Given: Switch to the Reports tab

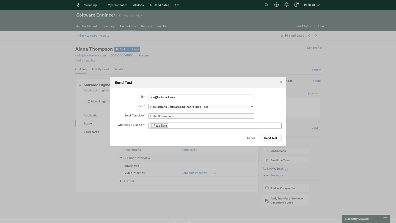Looking at the screenshot, I should tap(146, 26).
